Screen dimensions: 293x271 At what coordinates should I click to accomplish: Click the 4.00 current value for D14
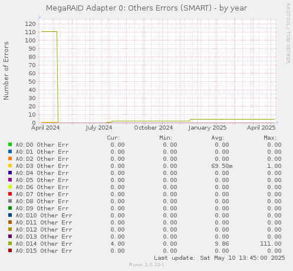tap(117, 244)
